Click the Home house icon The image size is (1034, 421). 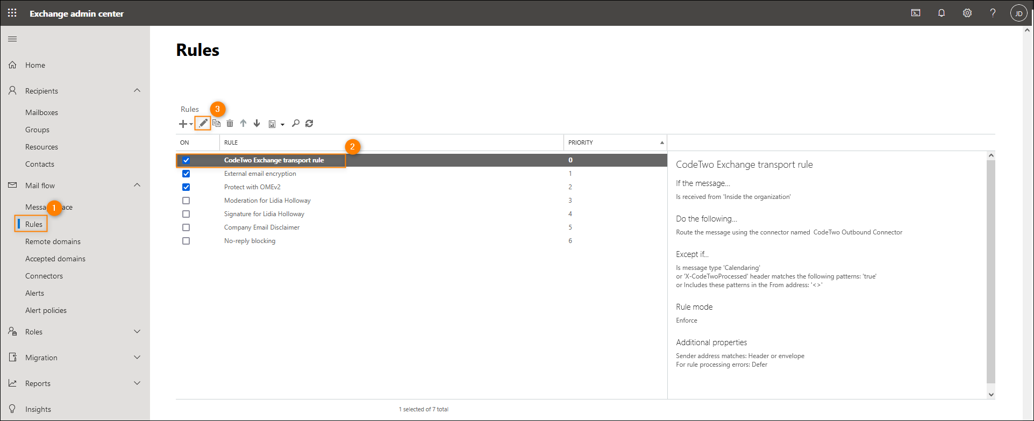12,65
